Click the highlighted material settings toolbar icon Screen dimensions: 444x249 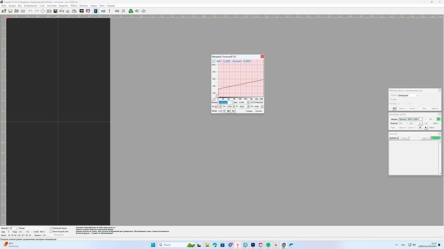tap(96, 11)
